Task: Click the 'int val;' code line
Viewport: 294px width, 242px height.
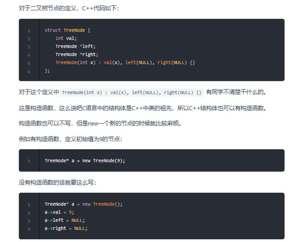Action: coord(66,38)
